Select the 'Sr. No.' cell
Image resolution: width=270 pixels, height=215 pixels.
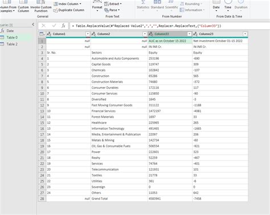click(x=68, y=52)
